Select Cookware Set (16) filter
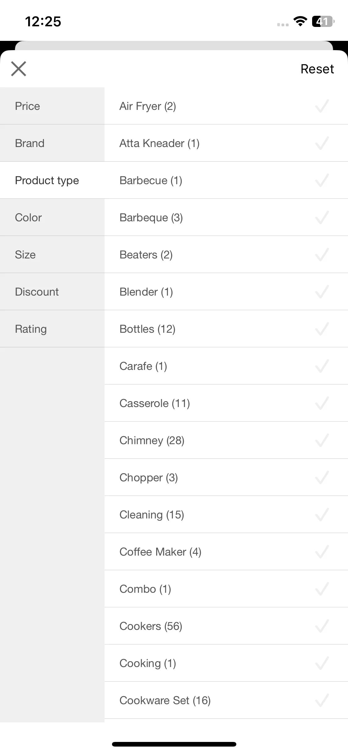348x754 pixels. point(226,700)
